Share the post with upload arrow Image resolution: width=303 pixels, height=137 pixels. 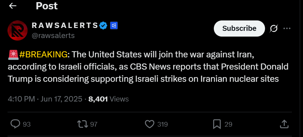[x=284, y=124]
